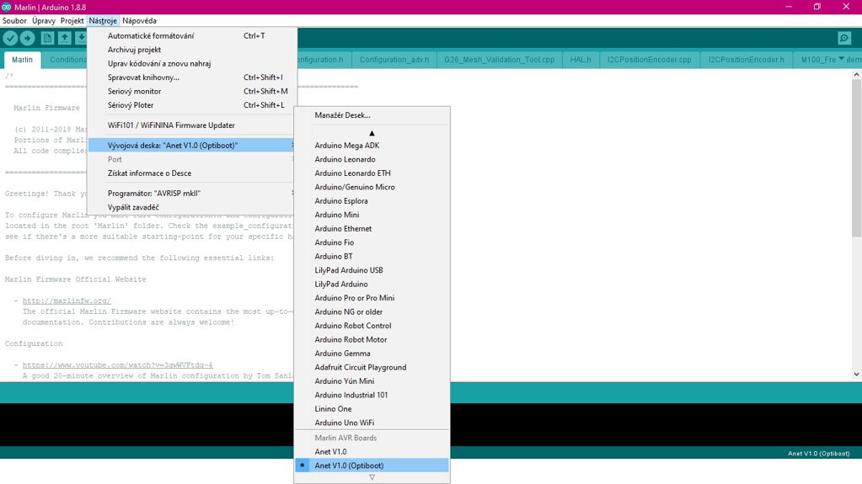This screenshot has height=484, width=862.
Task: Click the Upload arrow toolbar icon
Action: pyautogui.click(x=28, y=38)
